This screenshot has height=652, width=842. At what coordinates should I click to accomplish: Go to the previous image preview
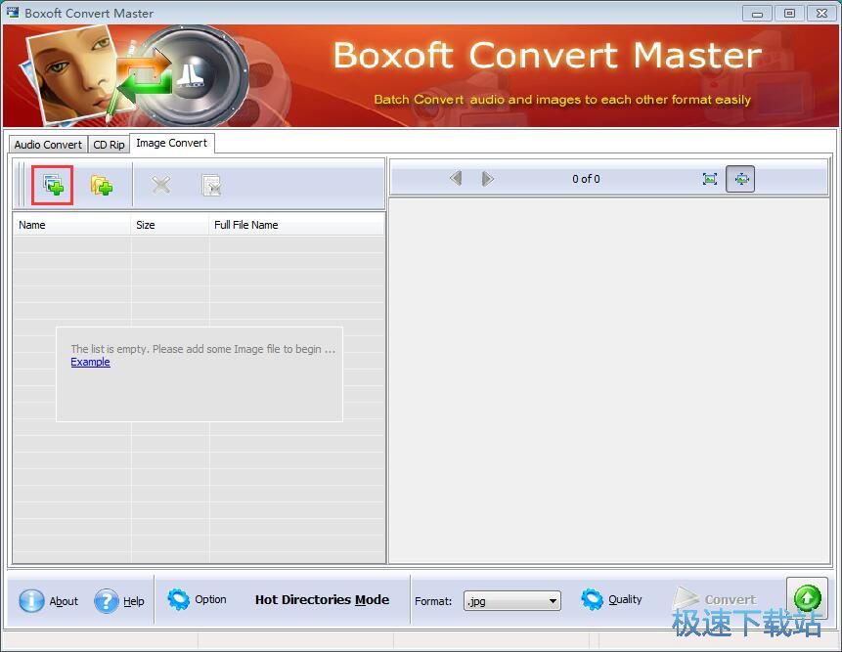456,179
